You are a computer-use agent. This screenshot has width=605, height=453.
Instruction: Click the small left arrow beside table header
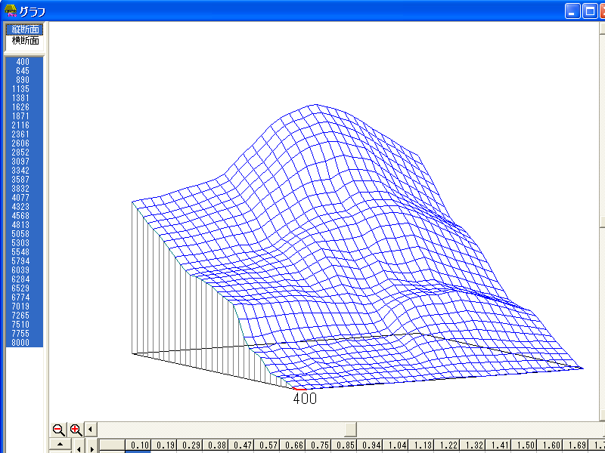(79, 448)
